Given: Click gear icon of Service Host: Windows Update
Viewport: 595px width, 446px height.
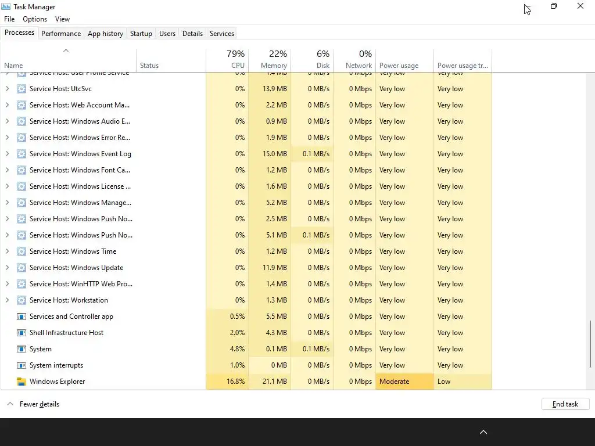Looking at the screenshot, I should [21, 268].
